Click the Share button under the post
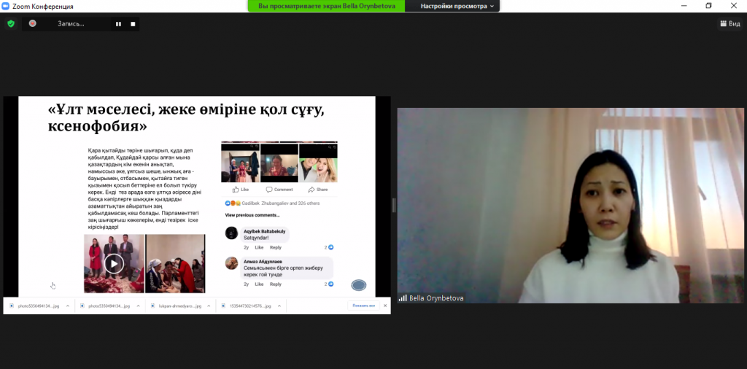 [319, 189]
